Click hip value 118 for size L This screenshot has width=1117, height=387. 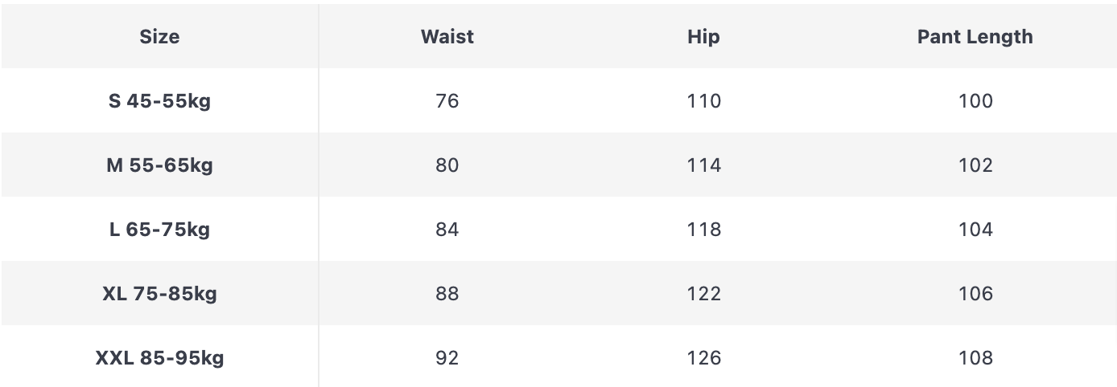(x=704, y=230)
